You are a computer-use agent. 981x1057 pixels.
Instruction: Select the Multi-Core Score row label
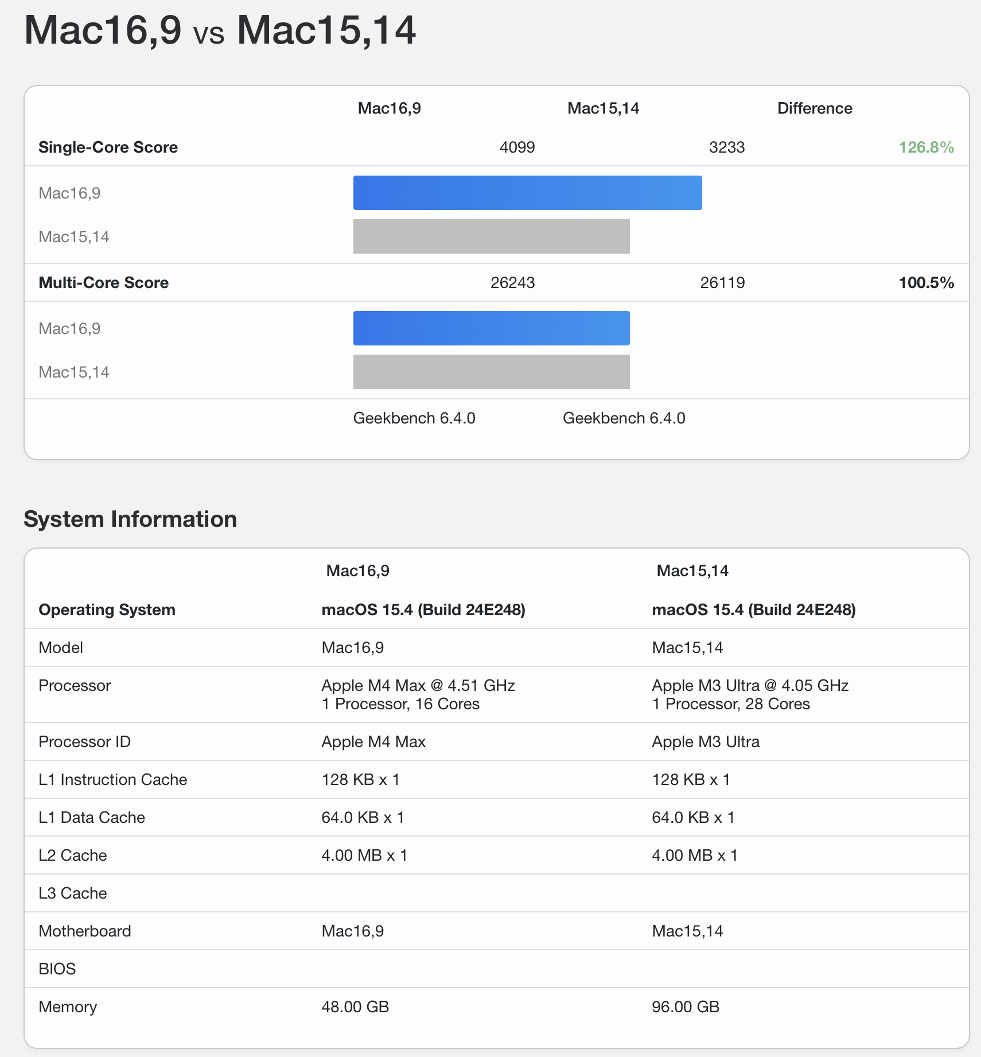[x=103, y=283]
